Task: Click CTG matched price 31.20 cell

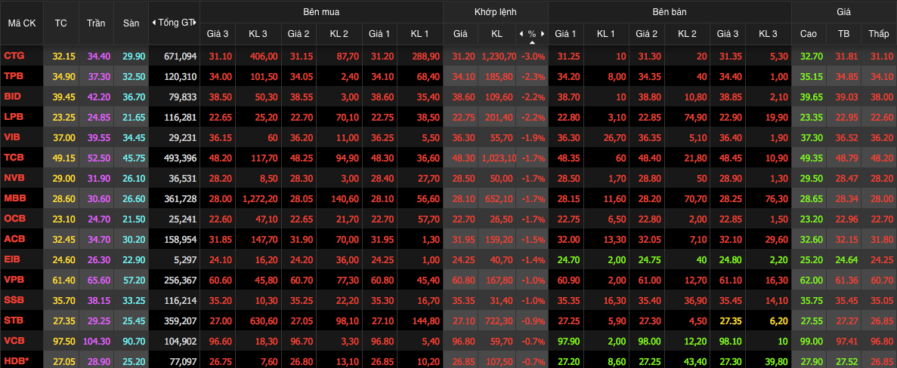Action: pos(463,56)
